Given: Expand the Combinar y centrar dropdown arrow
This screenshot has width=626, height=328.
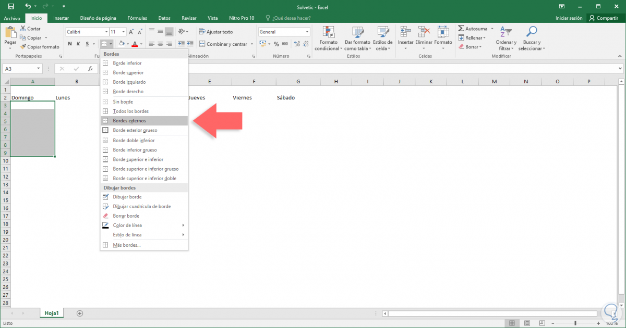Looking at the screenshot, I should click(251, 44).
